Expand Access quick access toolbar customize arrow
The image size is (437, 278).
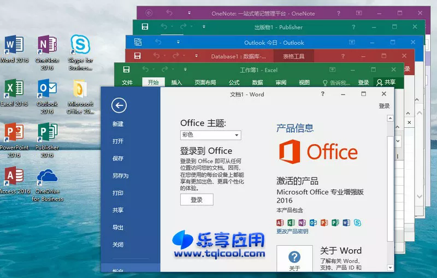(x=197, y=56)
